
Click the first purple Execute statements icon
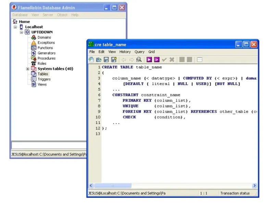(149, 59)
